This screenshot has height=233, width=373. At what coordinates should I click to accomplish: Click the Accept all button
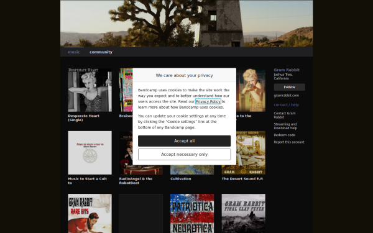tap(184, 141)
